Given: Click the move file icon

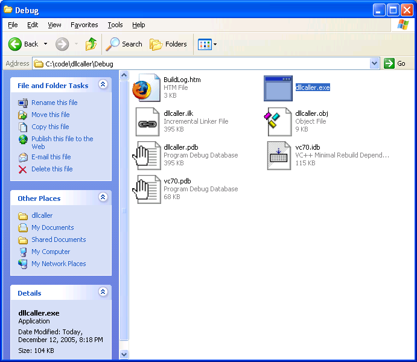Looking at the screenshot, I should [x=22, y=115].
